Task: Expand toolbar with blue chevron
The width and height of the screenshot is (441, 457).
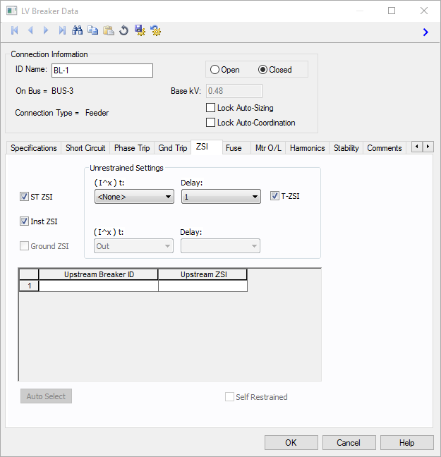Action: pyautogui.click(x=425, y=32)
